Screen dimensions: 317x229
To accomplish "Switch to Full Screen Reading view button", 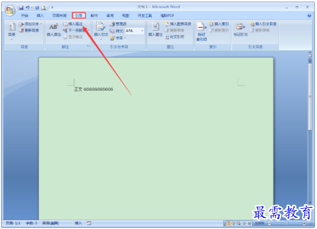I will tap(234, 223).
